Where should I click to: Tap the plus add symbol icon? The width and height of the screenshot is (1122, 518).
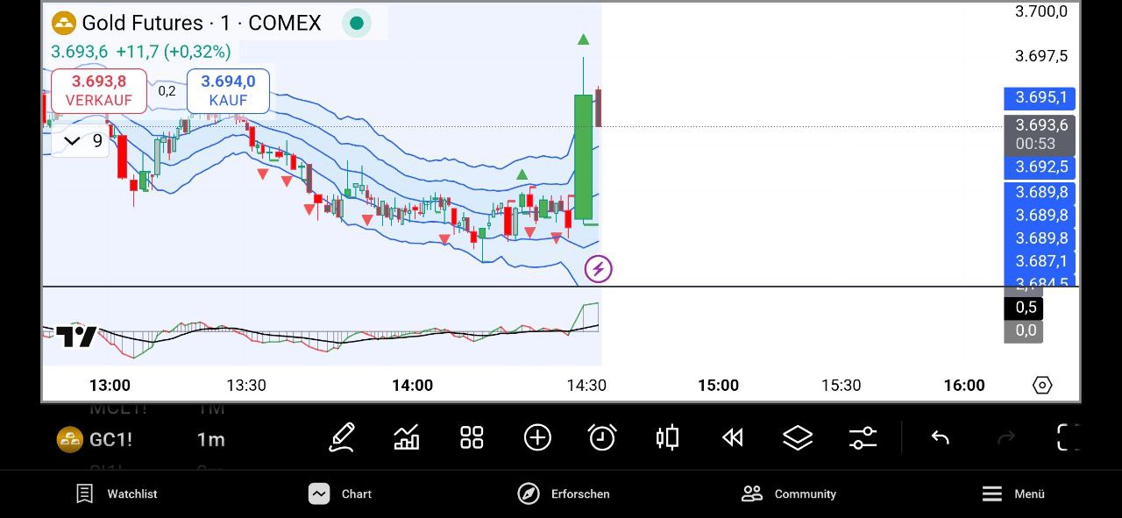(x=537, y=437)
